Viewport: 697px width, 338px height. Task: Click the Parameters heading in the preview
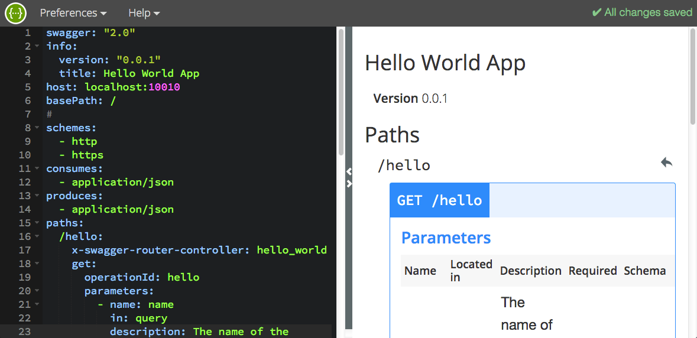pyautogui.click(x=446, y=238)
